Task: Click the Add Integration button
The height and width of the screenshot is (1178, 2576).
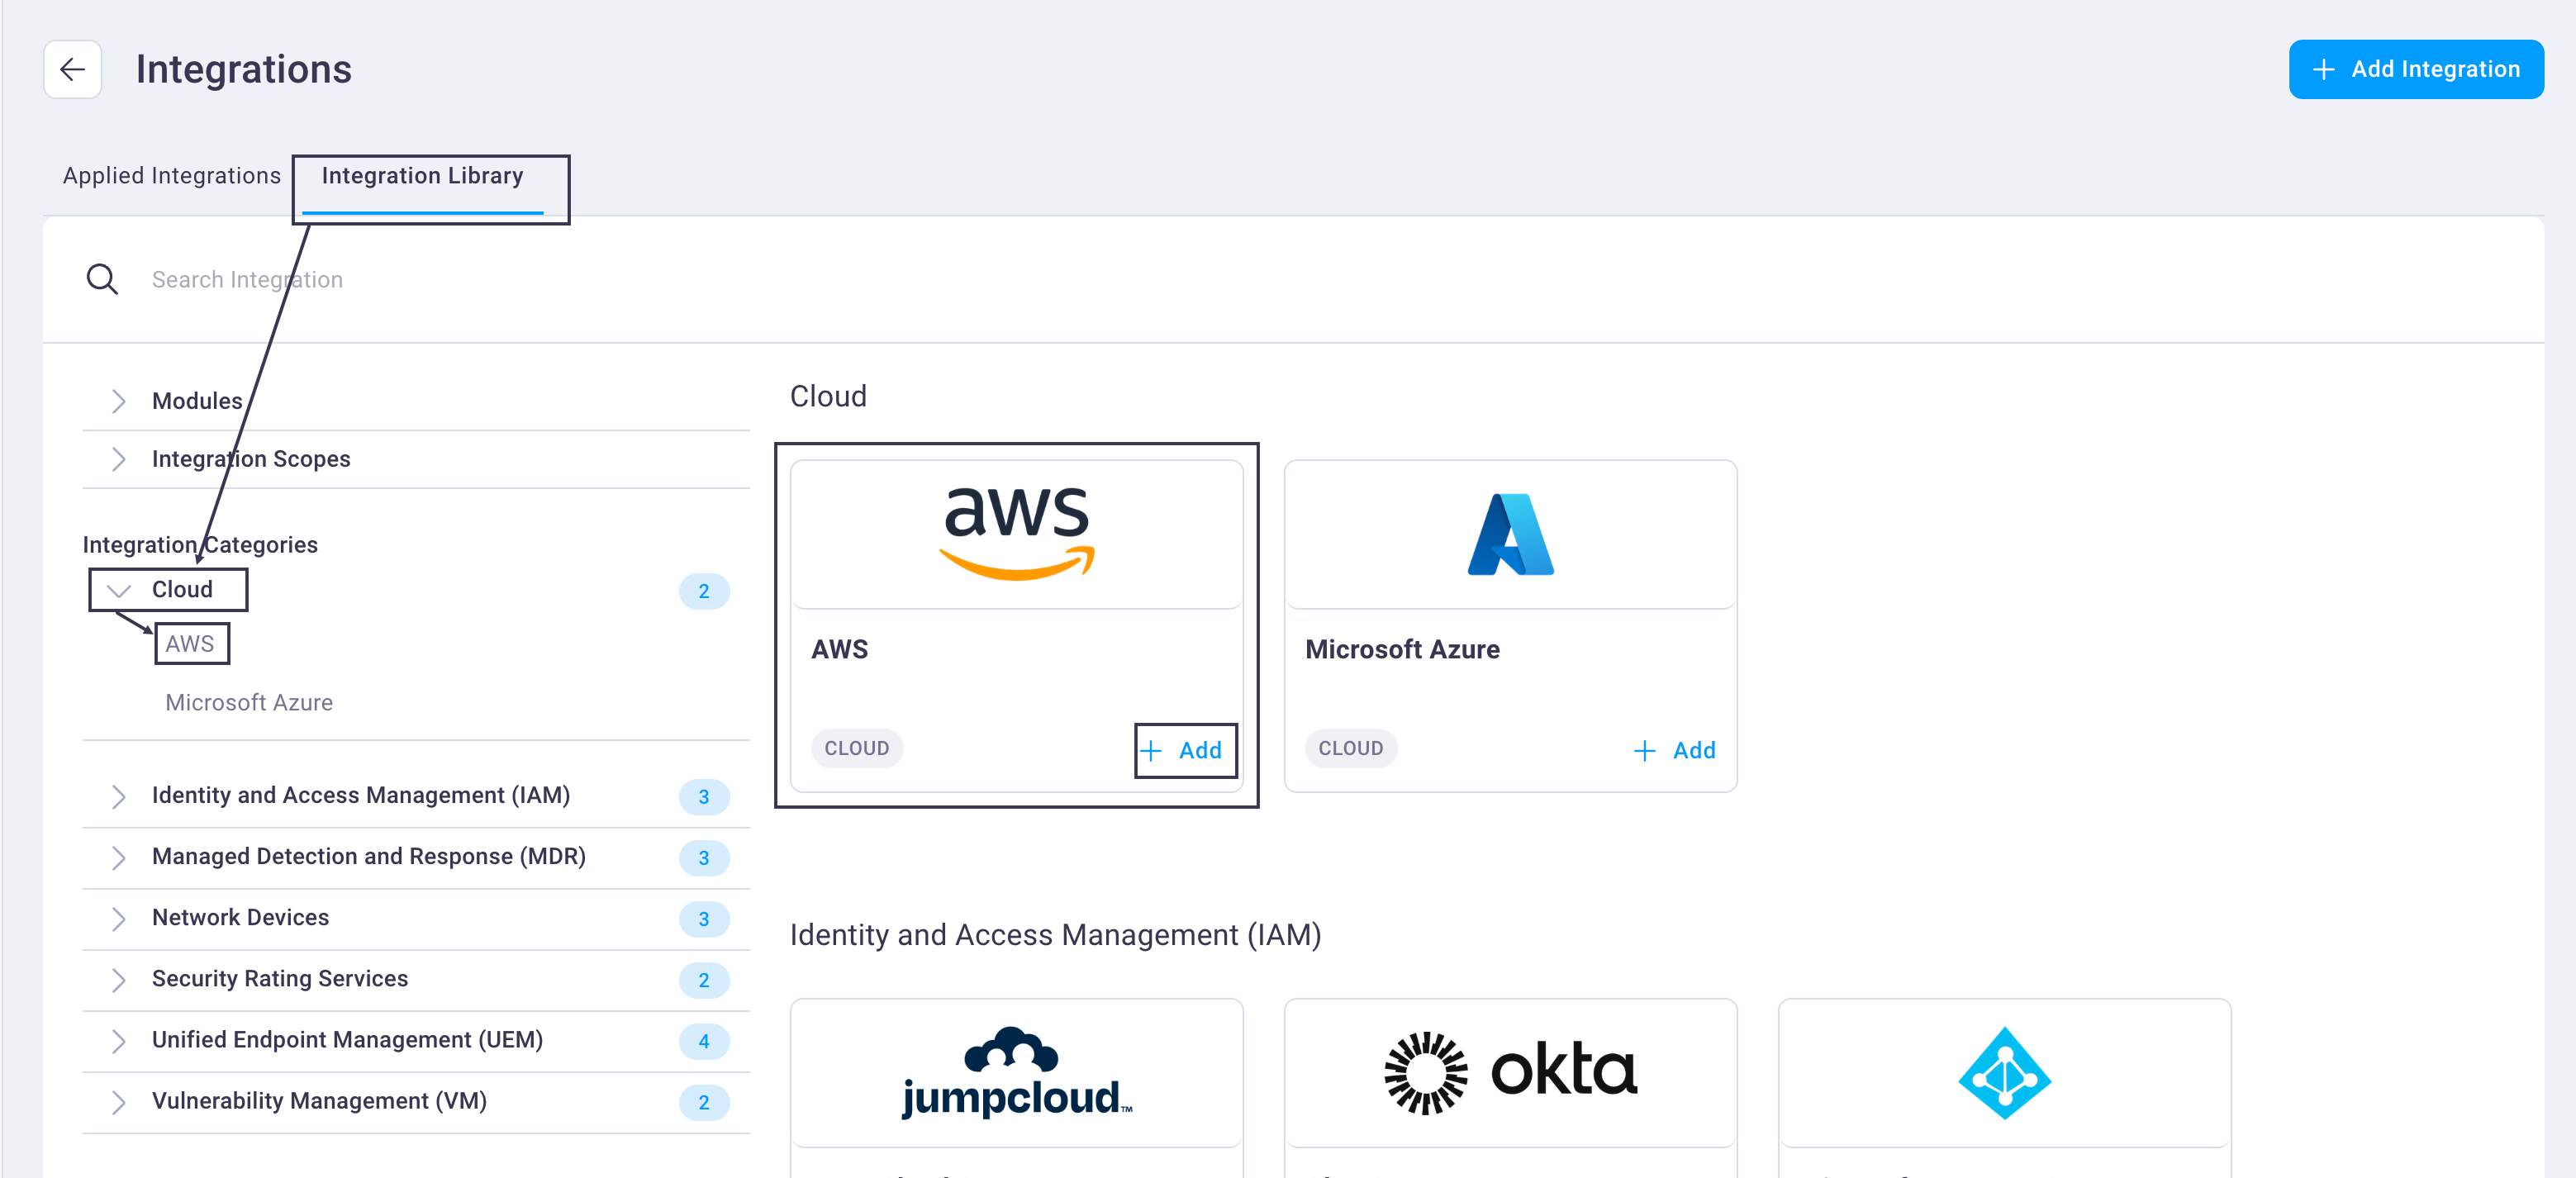Action: (x=2415, y=69)
